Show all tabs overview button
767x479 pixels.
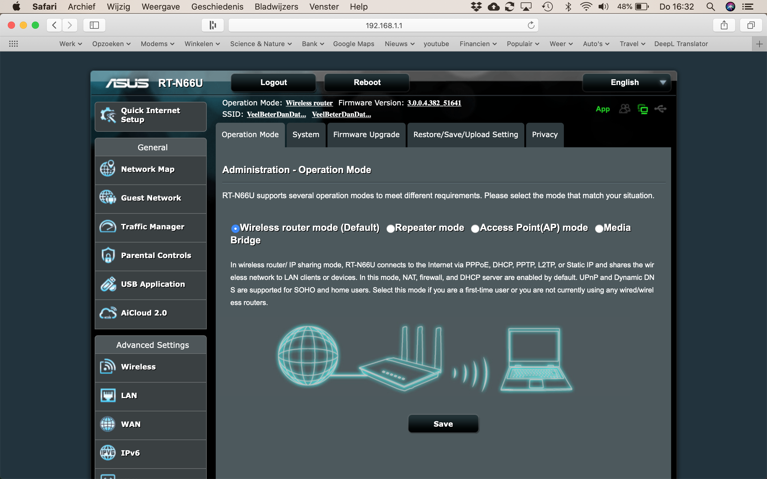751,25
